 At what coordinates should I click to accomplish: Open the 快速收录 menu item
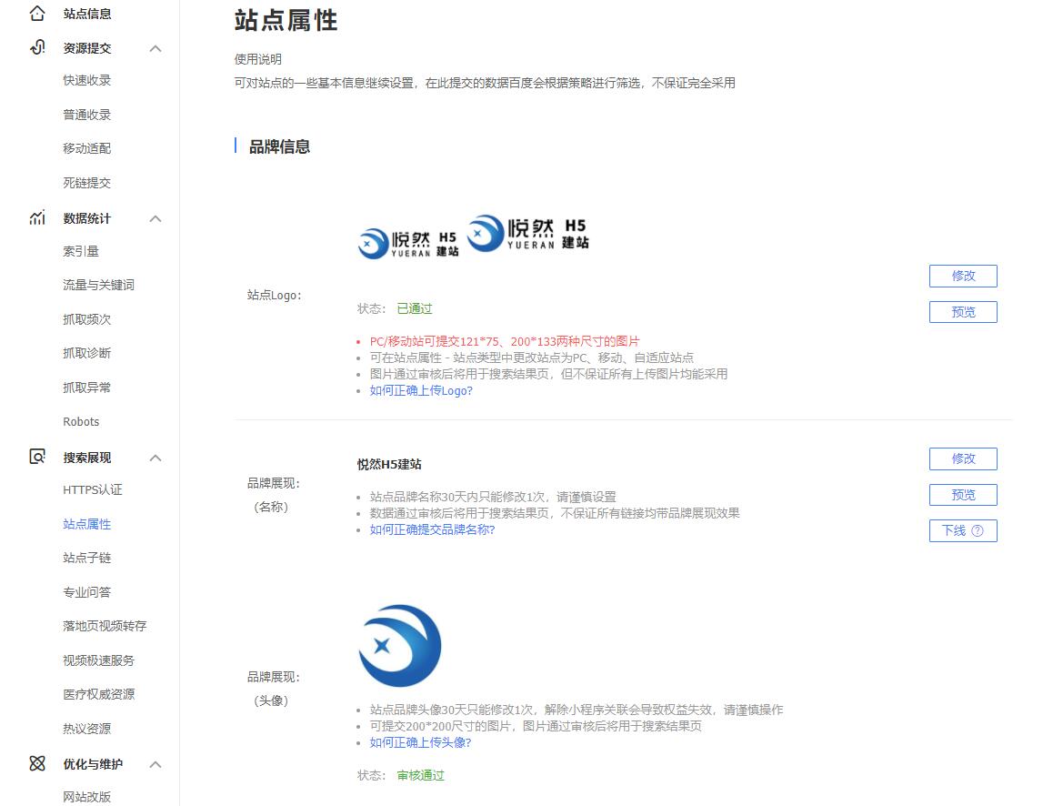86,80
